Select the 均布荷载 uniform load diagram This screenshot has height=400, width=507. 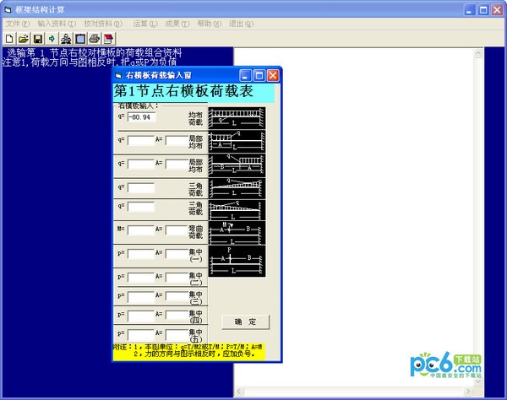pyautogui.click(x=237, y=117)
